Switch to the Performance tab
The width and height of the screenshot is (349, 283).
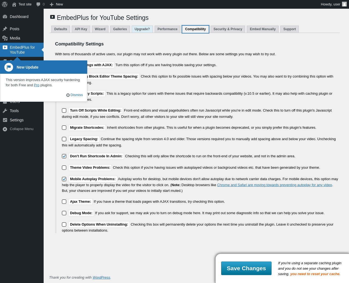point(167,29)
